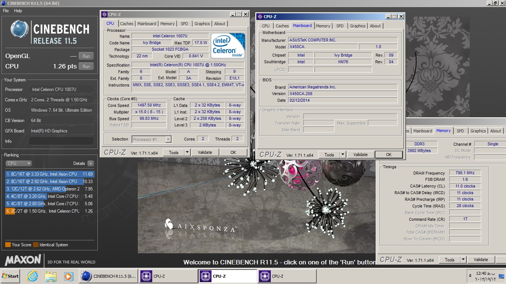Open Internet Explorer from the taskbar
Screen dimensions: 506x284
point(33,276)
